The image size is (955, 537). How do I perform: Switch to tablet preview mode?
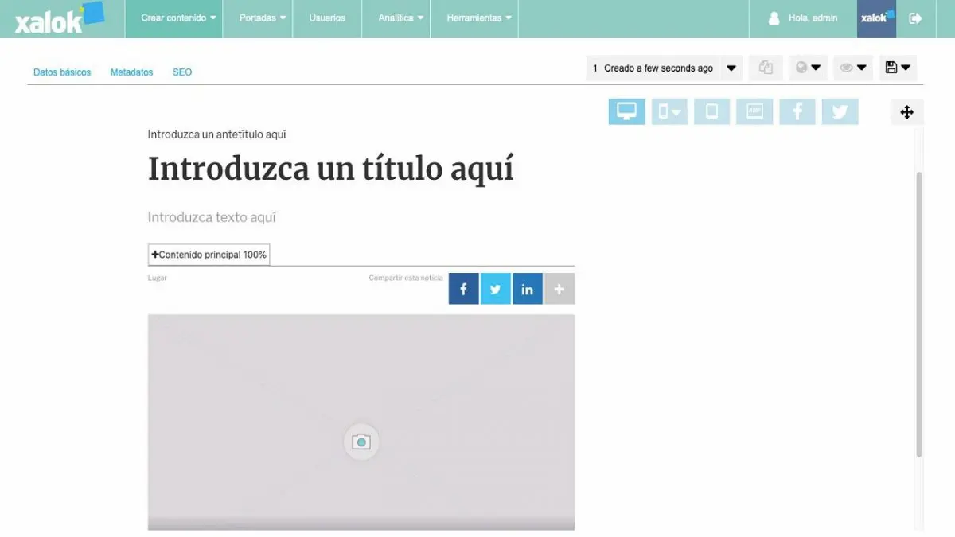click(x=711, y=111)
